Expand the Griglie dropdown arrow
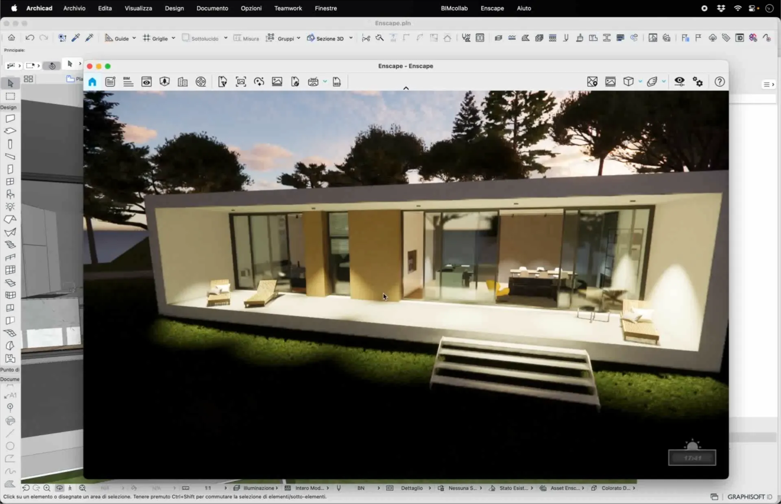 click(x=173, y=38)
